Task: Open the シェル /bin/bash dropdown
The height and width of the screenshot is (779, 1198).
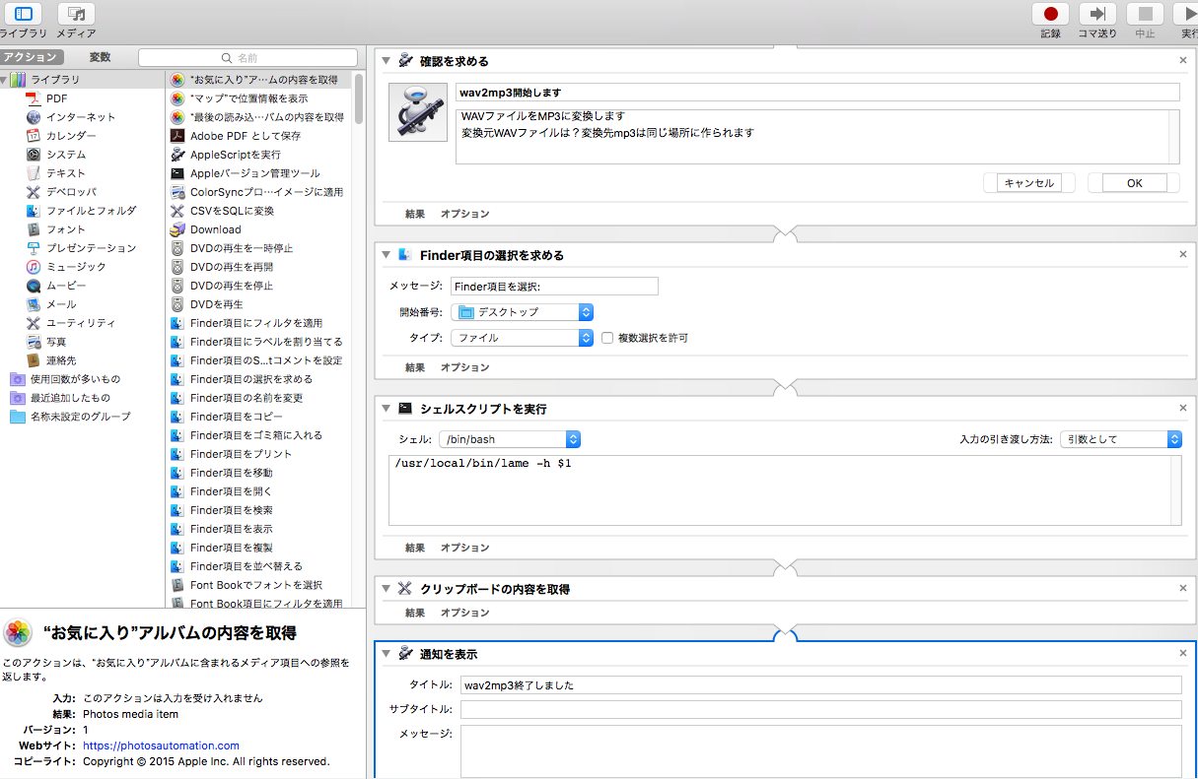Action: [x=510, y=439]
